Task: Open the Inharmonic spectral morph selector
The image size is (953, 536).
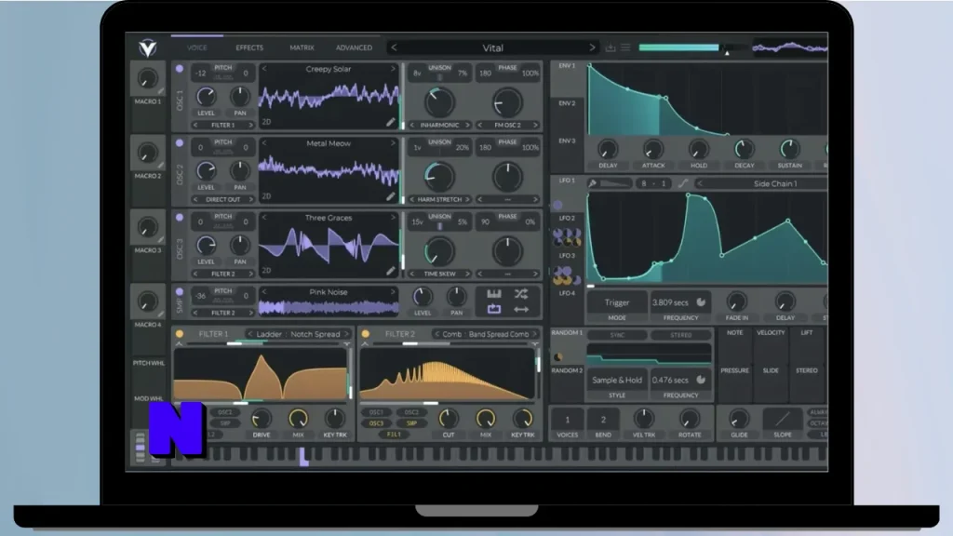Action: pyautogui.click(x=440, y=126)
